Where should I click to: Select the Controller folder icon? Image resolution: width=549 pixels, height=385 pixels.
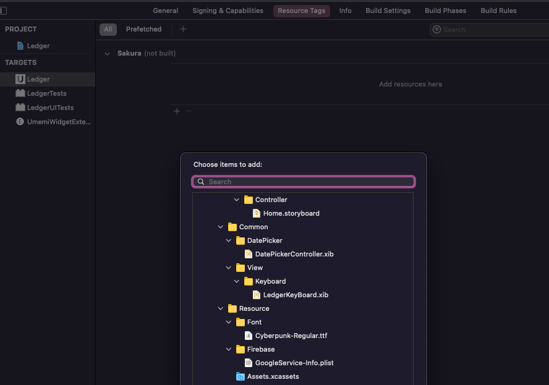click(249, 200)
